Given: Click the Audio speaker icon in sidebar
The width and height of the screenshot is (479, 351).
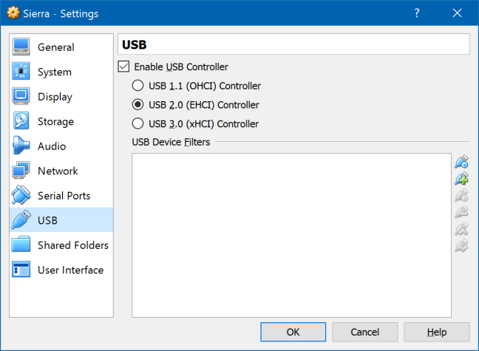Looking at the screenshot, I should 21,146.
